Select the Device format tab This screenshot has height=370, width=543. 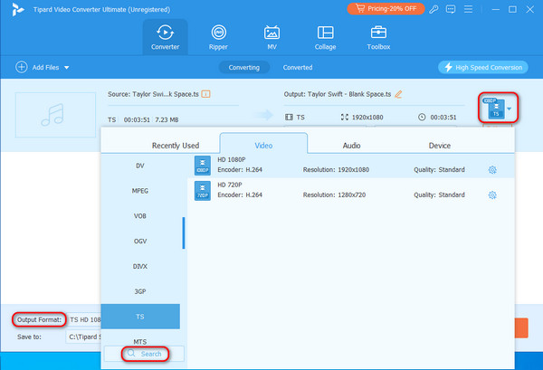click(440, 146)
